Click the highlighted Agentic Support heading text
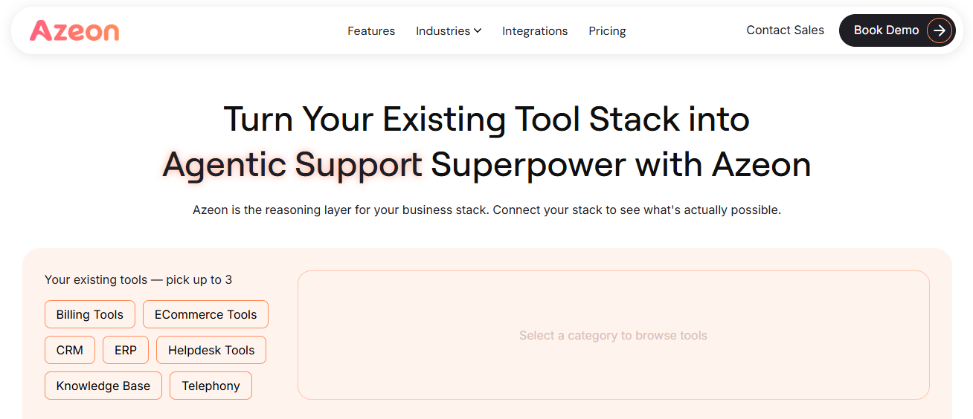Screen dimensions: 973x419 coord(292,164)
